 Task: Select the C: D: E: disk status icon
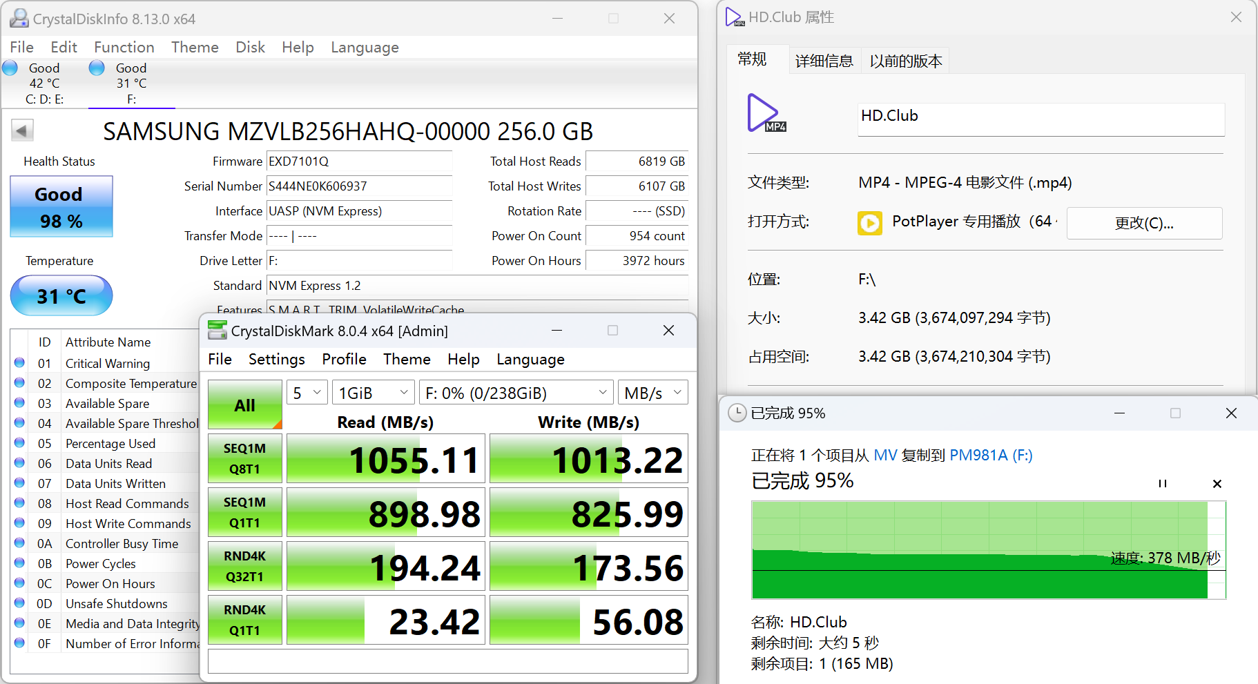pos(10,68)
